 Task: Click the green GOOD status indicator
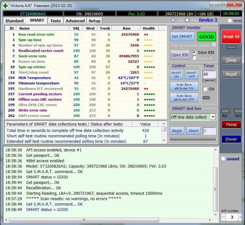pyautogui.click(x=206, y=37)
